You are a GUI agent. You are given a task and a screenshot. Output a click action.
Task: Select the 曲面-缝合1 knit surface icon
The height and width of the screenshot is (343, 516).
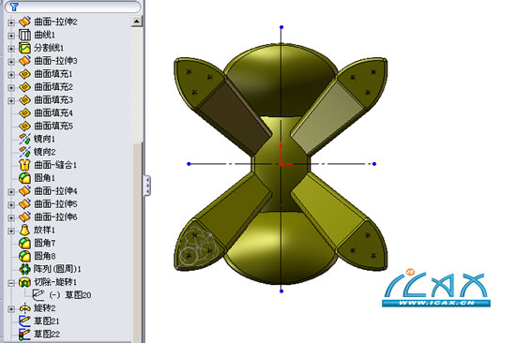point(24,165)
